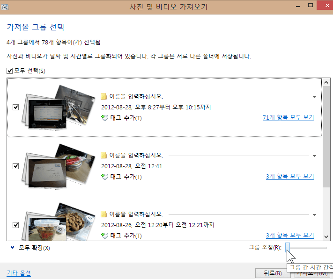The image size is (333, 279).
Task: Click the list scrollbar up arrow
Action: pos(326,82)
